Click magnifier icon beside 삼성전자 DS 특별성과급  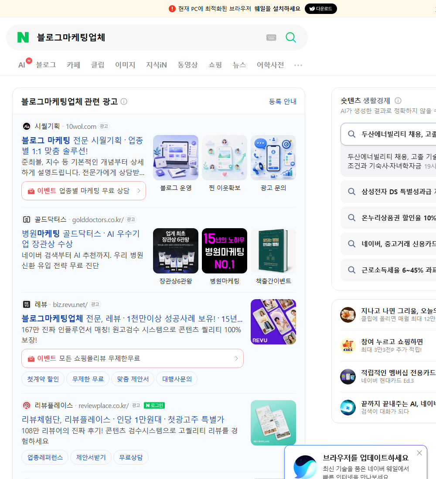click(352, 192)
